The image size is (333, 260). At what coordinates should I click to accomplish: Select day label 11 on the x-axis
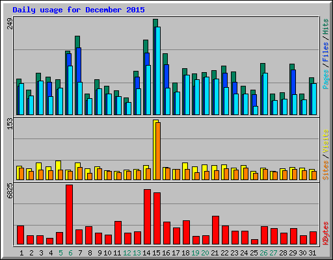click(x=117, y=253)
